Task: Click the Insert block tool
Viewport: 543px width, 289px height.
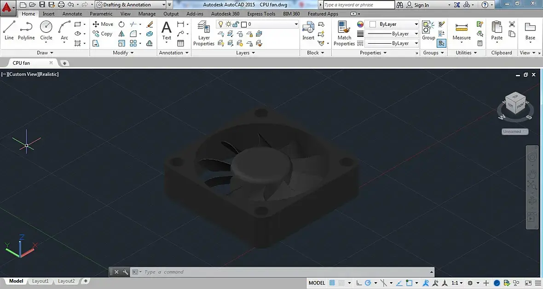Action: tap(308, 30)
